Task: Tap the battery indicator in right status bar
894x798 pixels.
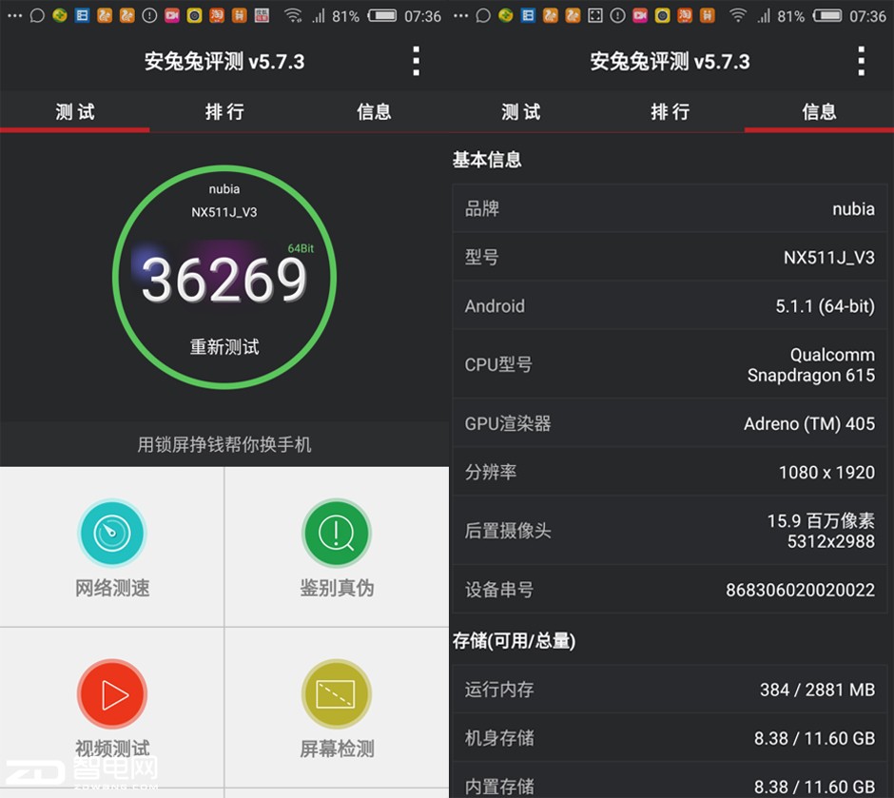Action: [x=827, y=15]
